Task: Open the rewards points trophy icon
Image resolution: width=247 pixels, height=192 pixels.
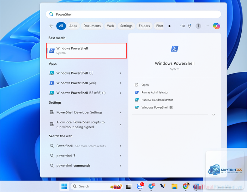Action: tap(189, 26)
